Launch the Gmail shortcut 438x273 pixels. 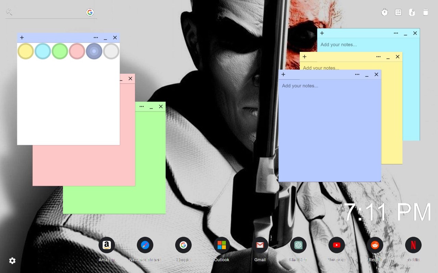point(260,245)
